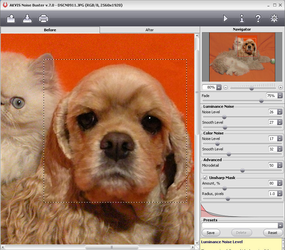Disable the Unsharp Mask checkbox
Screen dimensions: 285x250
click(x=205, y=178)
